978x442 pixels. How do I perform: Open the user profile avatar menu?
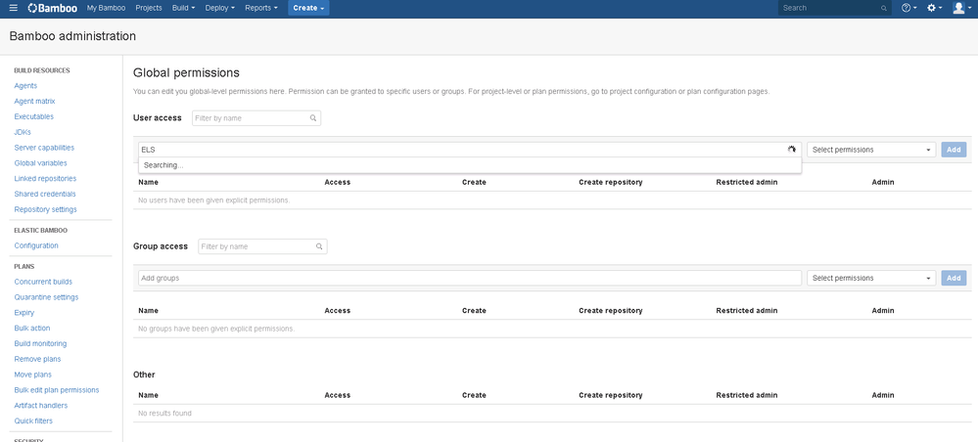click(x=961, y=8)
